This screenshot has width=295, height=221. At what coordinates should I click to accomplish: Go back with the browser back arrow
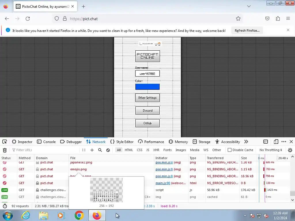pyautogui.click(x=7, y=19)
